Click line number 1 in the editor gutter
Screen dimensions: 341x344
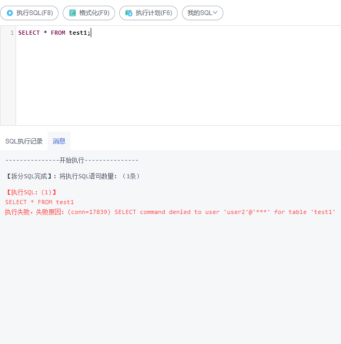coord(12,33)
